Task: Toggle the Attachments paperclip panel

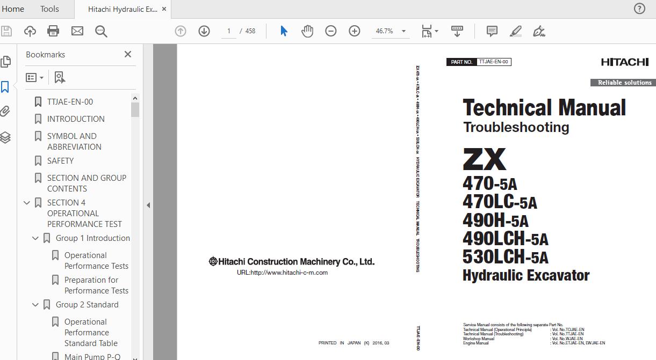Action: pyautogui.click(x=5, y=112)
